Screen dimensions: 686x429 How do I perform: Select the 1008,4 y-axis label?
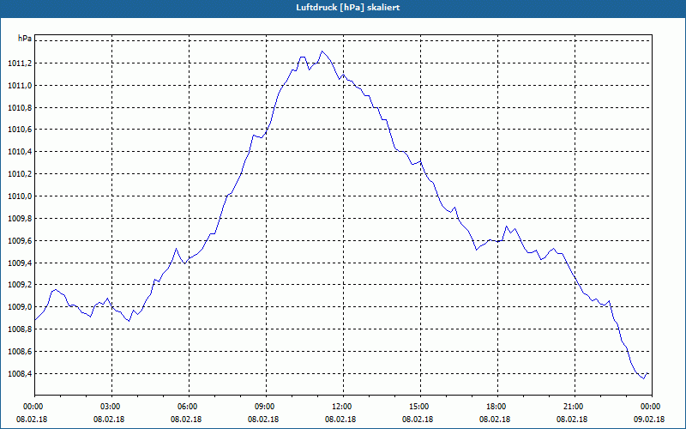(x=20, y=374)
